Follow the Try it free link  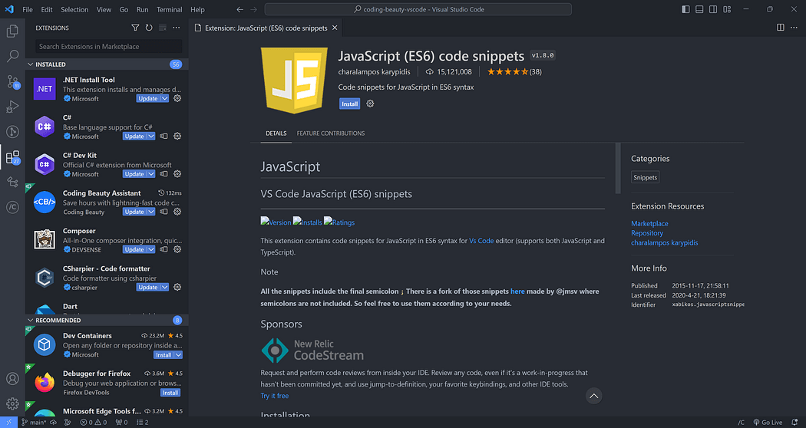click(x=275, y=396)
